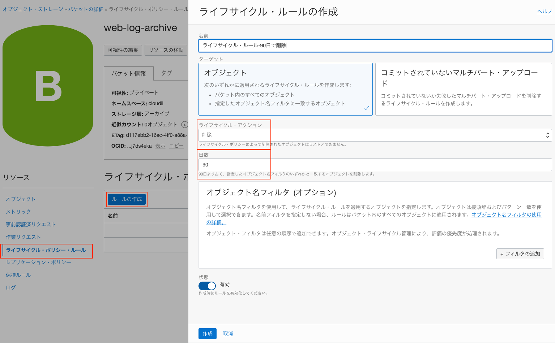This screenshot has height=343, width=555.
Task: Open レプリケーション・ポリシー in resources menu
Action: (x=38, y=262)
